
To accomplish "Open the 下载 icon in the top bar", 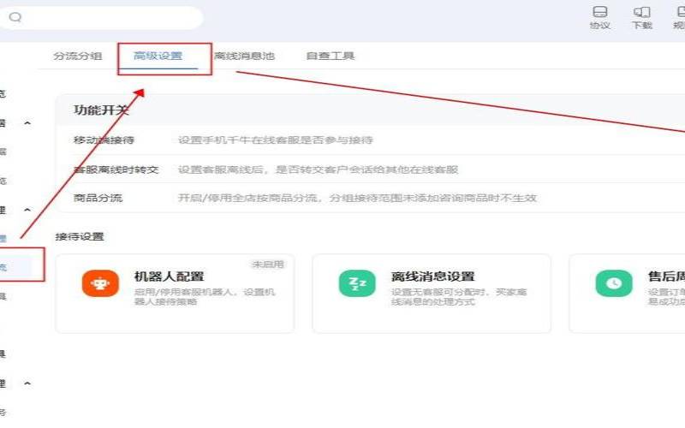I will point(641,17).
